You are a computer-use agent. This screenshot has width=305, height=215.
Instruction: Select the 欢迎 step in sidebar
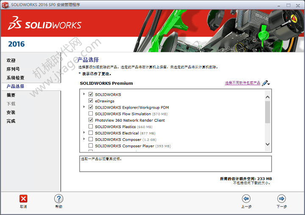tap(11, 60)
